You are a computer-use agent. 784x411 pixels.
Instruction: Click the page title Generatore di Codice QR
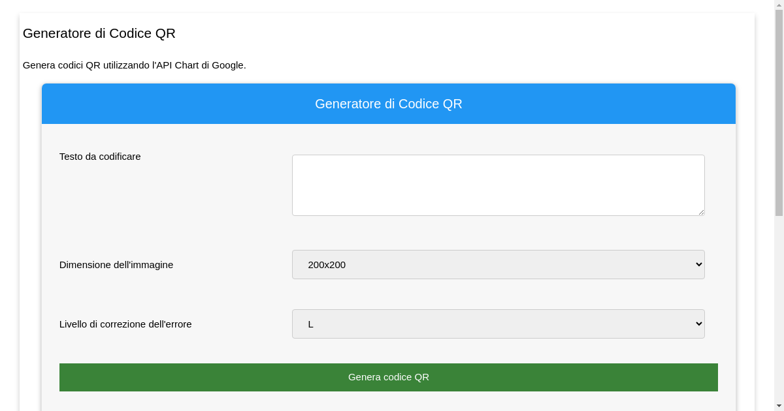99,33
